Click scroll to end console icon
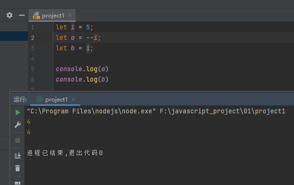This screenshot has height=185, width=294. [18, 156]
